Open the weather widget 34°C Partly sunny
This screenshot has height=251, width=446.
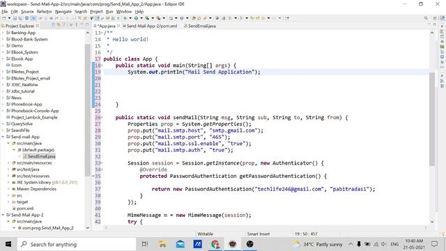[x=318, y=244]
